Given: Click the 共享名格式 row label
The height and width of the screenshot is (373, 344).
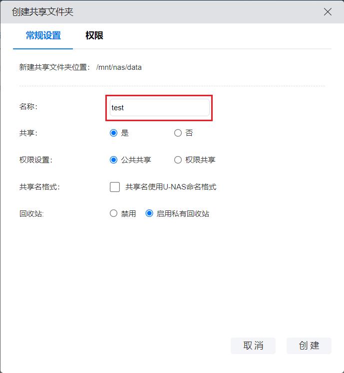Looking at the screenshot, I should [x=39, y=187].
